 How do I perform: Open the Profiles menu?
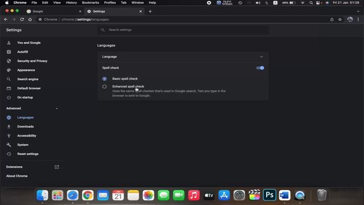tap(110, 3)
